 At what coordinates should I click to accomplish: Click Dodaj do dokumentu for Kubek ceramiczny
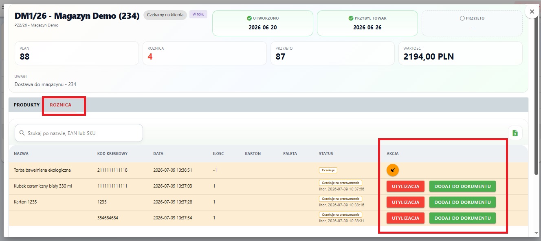click(462, 186)
